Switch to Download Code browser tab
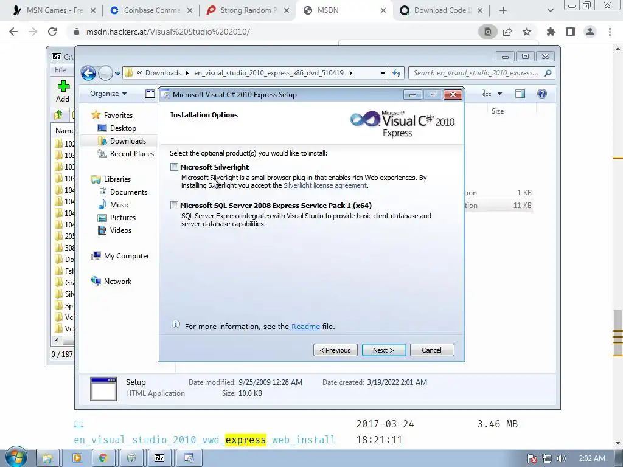The height and width of the screenshot is (467, 623). [442, 10]
